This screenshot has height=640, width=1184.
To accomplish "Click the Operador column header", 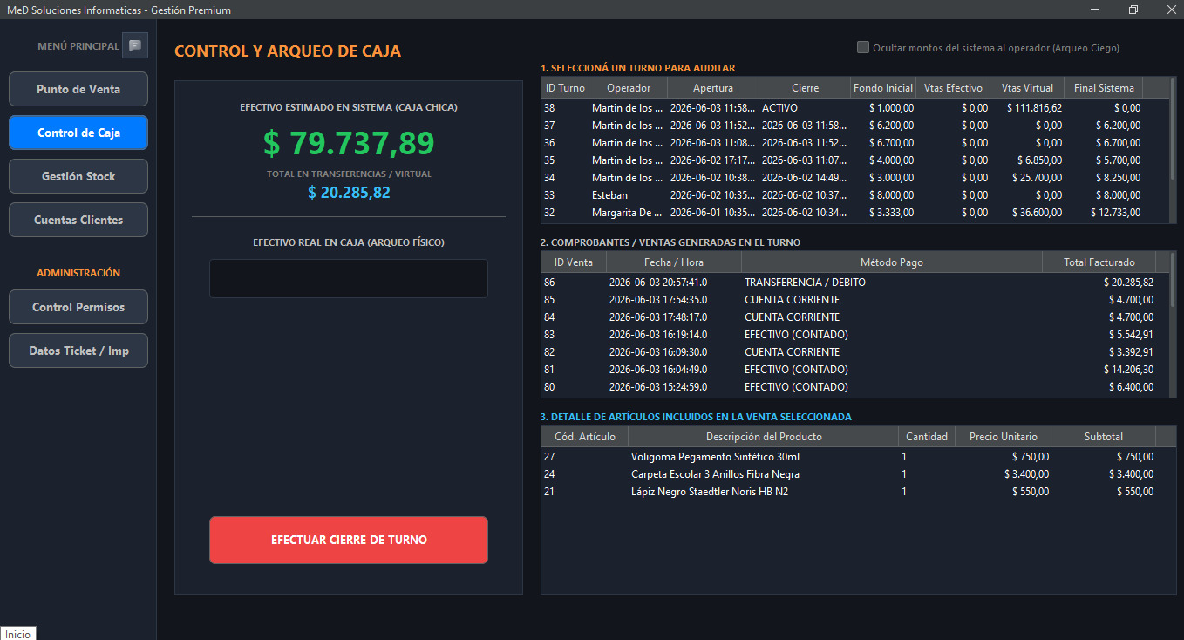I will (x=629, y=88).
